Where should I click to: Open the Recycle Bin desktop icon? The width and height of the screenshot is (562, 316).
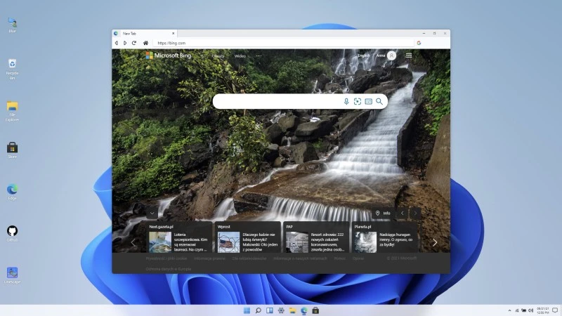tap(12, 69)
